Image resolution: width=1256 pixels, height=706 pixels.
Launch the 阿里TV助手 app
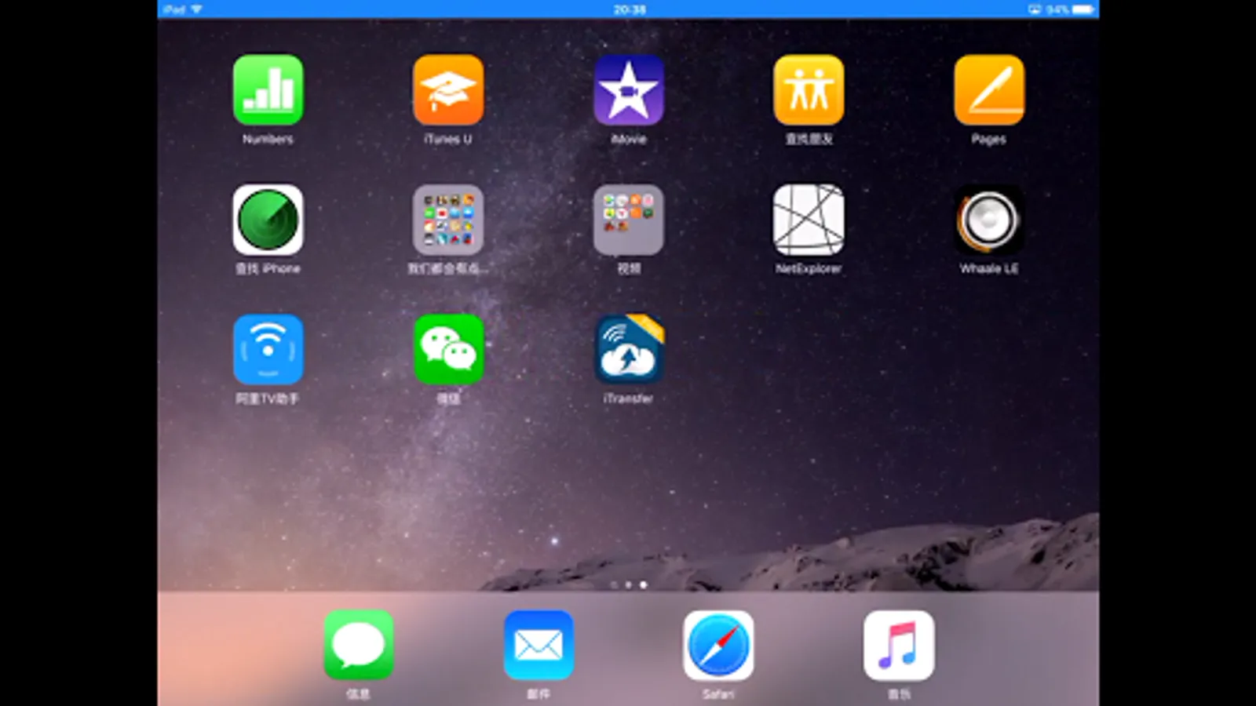[x=268, y=350]
